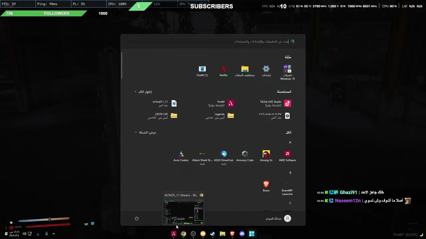Open the pinned File Explorer folder icon
The width and height of the screenshot is (426, 239).
click(245, 71)
